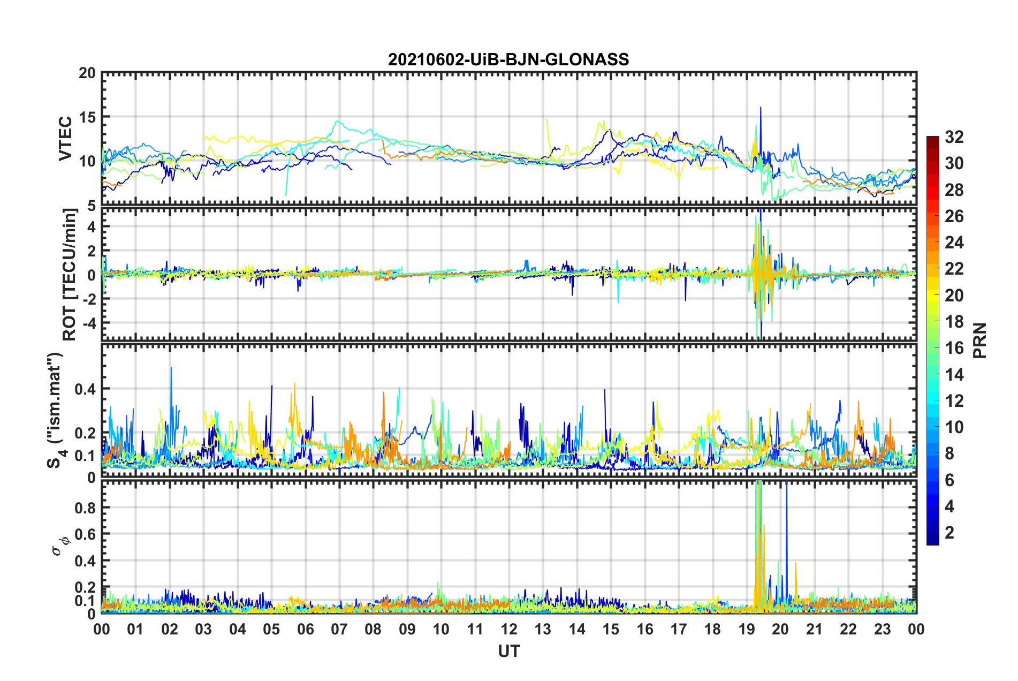Click VTEC axis tick label 15
This screenshot has height=681, width=1018.
pyautogui.click(x=88, y=117)
